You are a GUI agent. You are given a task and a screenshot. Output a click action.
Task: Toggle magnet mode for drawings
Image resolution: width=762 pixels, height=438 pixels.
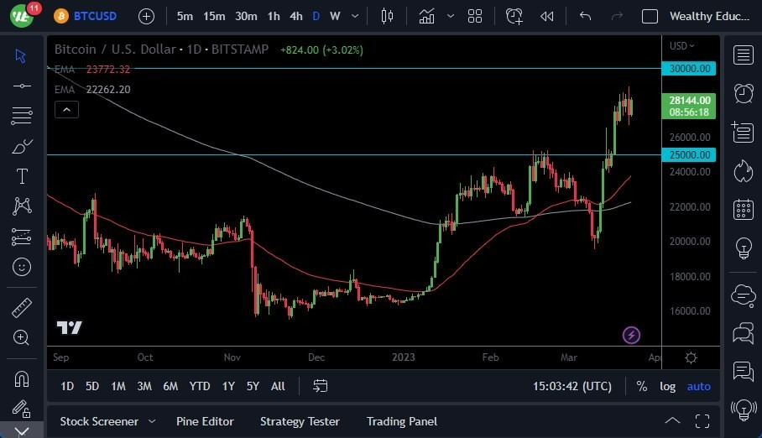point(21,378)
